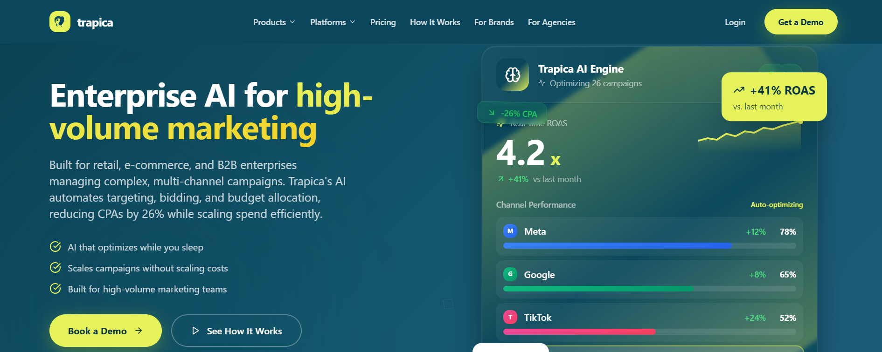Click the Login link
This screenshot has width=882, height=352.
pos(735,22)
